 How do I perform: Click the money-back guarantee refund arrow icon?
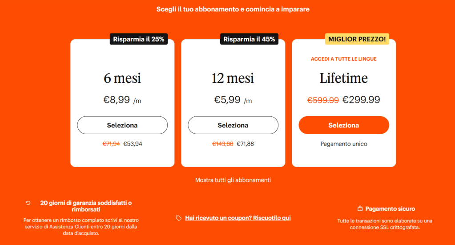(x=28, y=203)
